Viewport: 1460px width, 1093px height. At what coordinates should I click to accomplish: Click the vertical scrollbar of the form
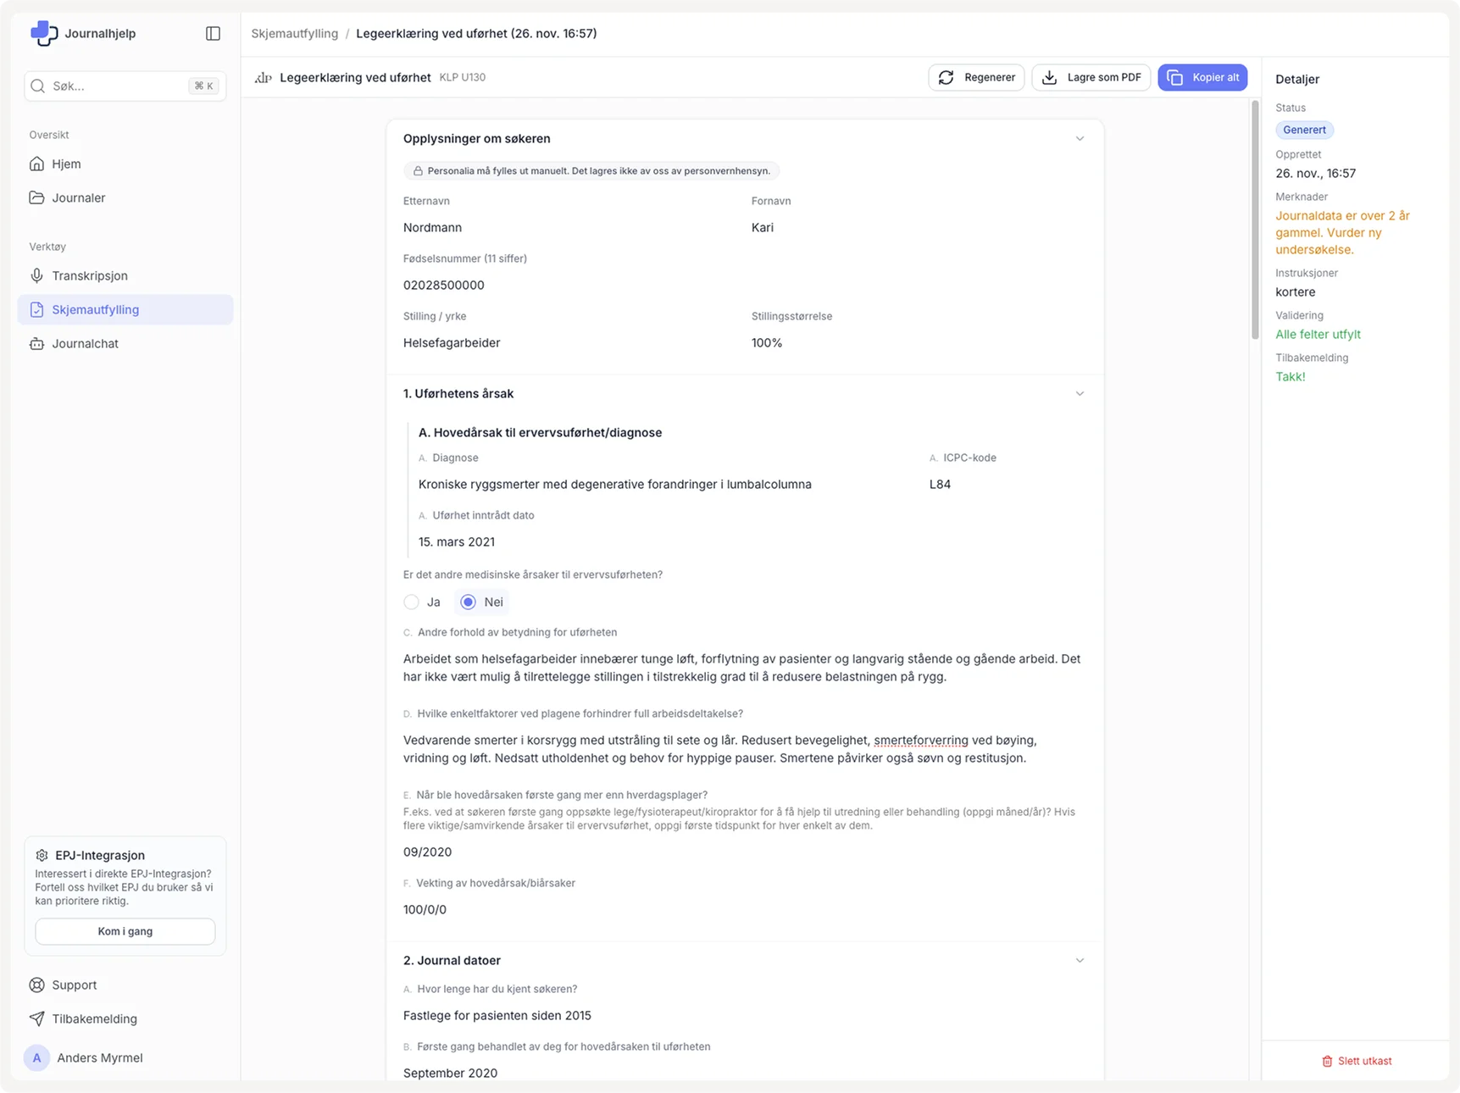pos(1255,220)
